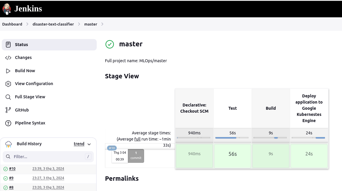Click success icon for build #8
The width and height of the screenshot is (342, 191).
click(x=6, y=187)
